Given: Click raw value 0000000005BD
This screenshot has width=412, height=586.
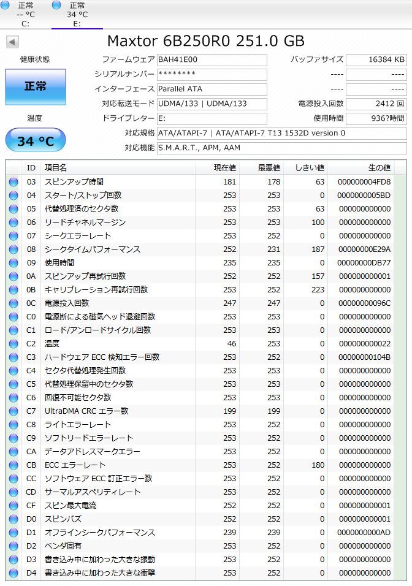Looking at the screenshot, I should pyautogui.click(x=364, y=196).
